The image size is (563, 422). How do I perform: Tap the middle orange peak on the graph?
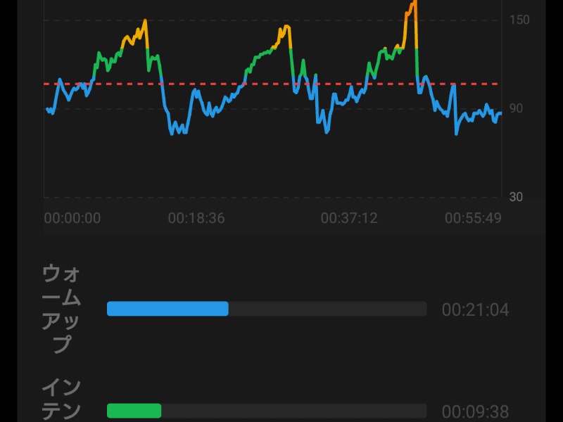tap(285, 30)
